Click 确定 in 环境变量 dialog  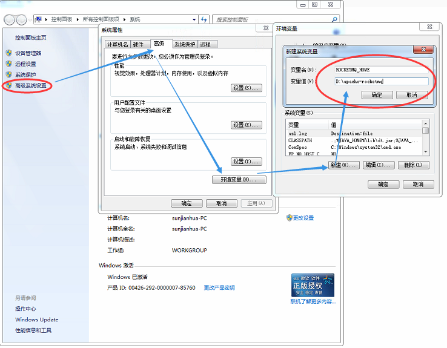pyautogui.click(x=383, y=185)
